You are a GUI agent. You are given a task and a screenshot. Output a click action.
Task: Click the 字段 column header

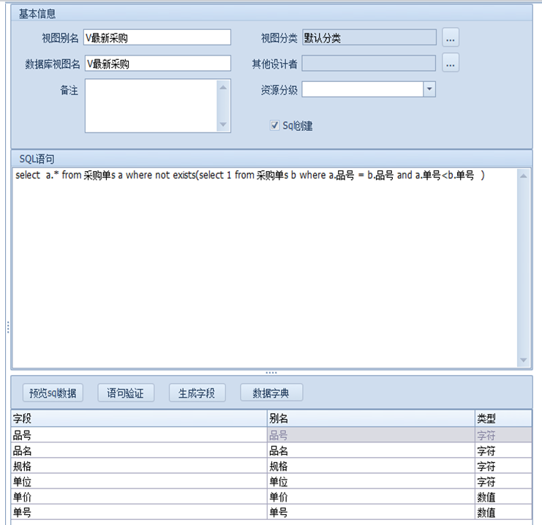[139, 419]
